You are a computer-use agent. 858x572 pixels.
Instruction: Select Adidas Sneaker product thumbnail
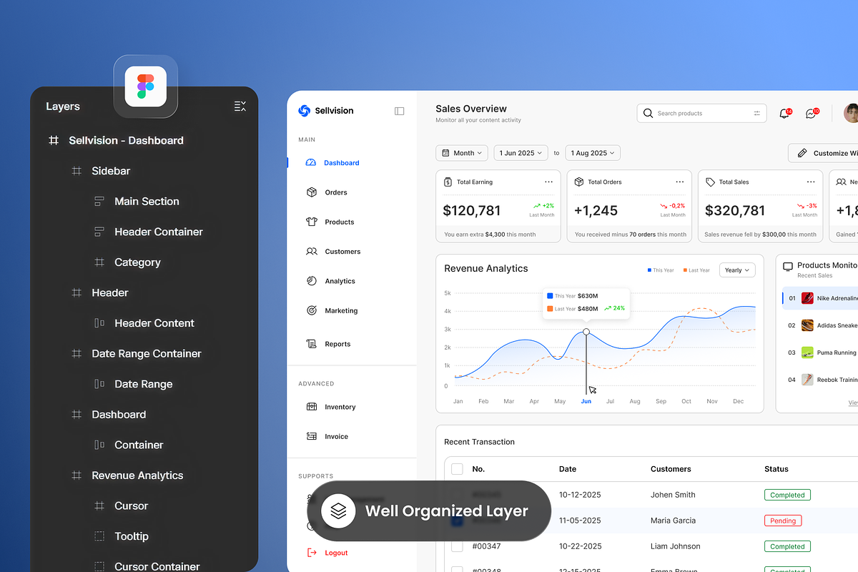tap(807, 325)
